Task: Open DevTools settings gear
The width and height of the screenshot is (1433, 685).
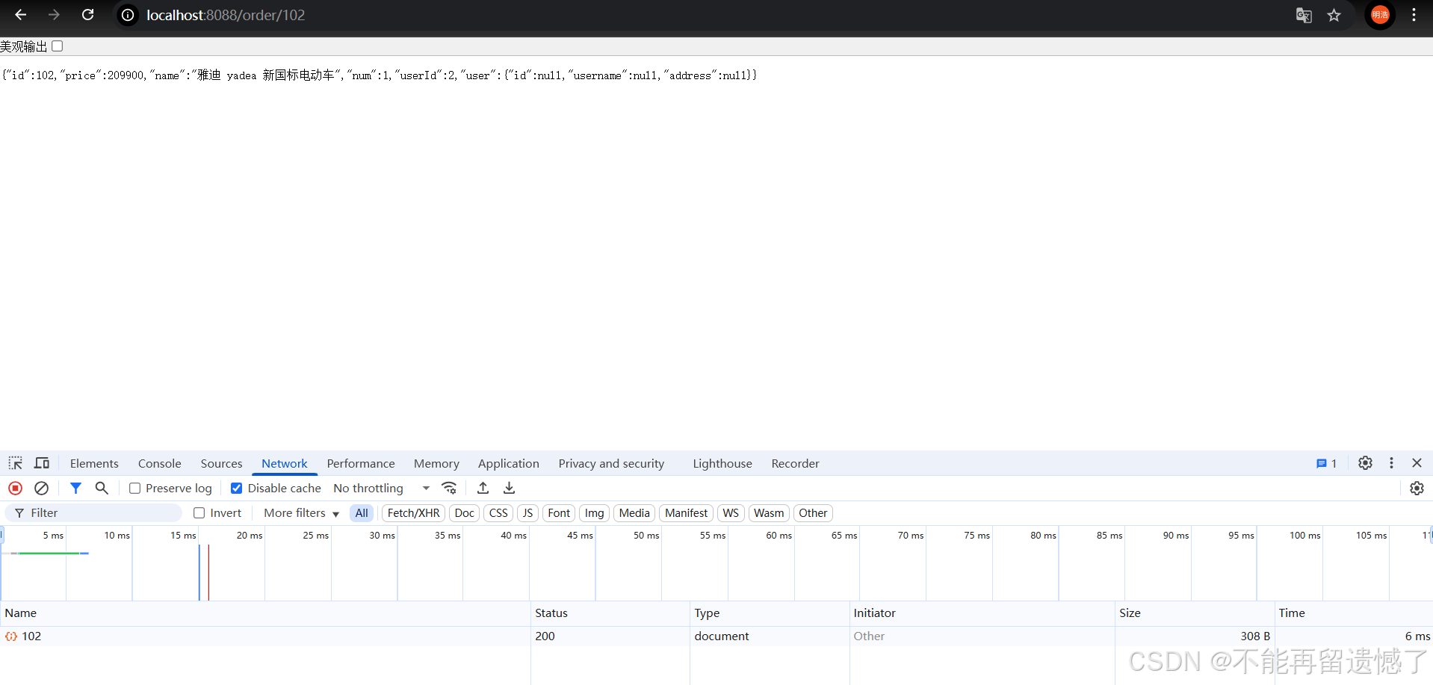Action: [x=1365, y=463]
